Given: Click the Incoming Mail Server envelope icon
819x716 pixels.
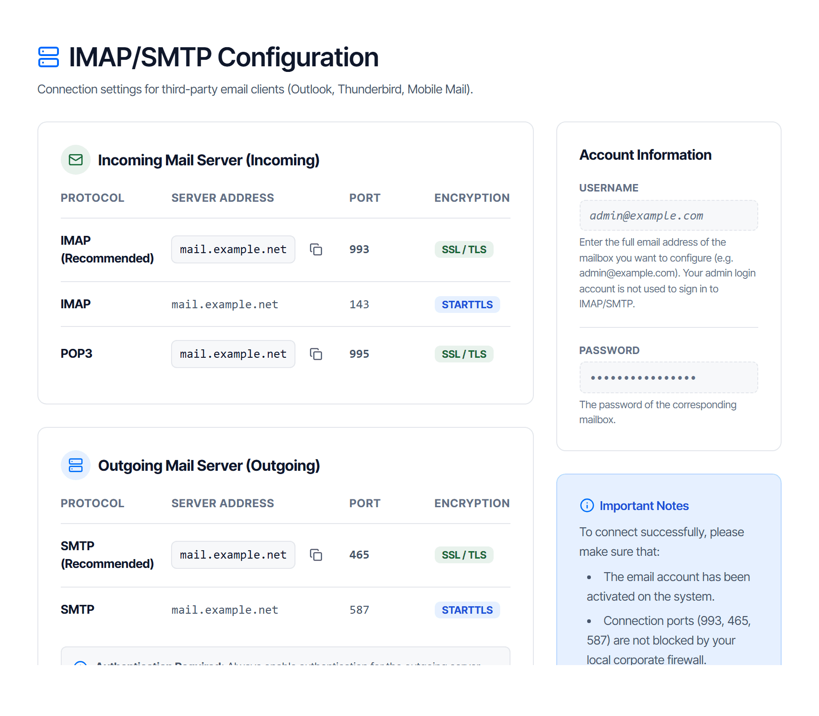Looking at the screenshot, I should point(76,160).
